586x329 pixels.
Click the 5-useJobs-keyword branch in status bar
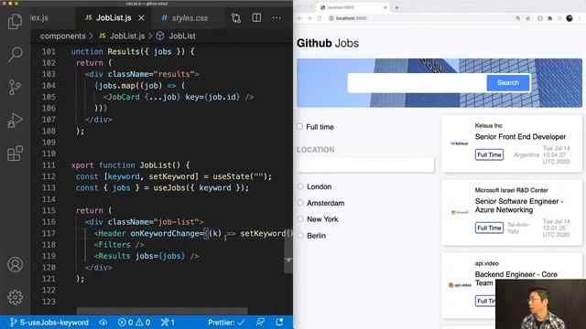pos(49,323)
